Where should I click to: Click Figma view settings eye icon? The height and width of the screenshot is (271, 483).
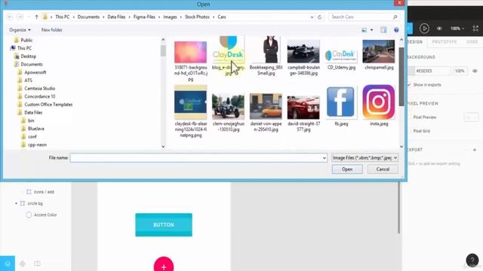coord(439,29)
